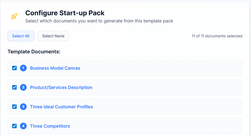Click the '11 of 11 documents selected' counter
This screenshot has width=251, height=136.
click(x=217, y=36)
